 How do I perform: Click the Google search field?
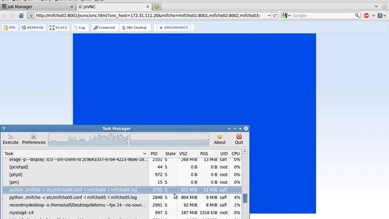[323, 16]
